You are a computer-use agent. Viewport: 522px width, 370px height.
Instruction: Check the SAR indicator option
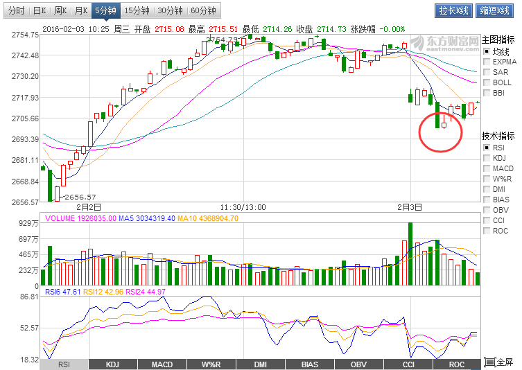pyautogui.click(x=487, y=72)
